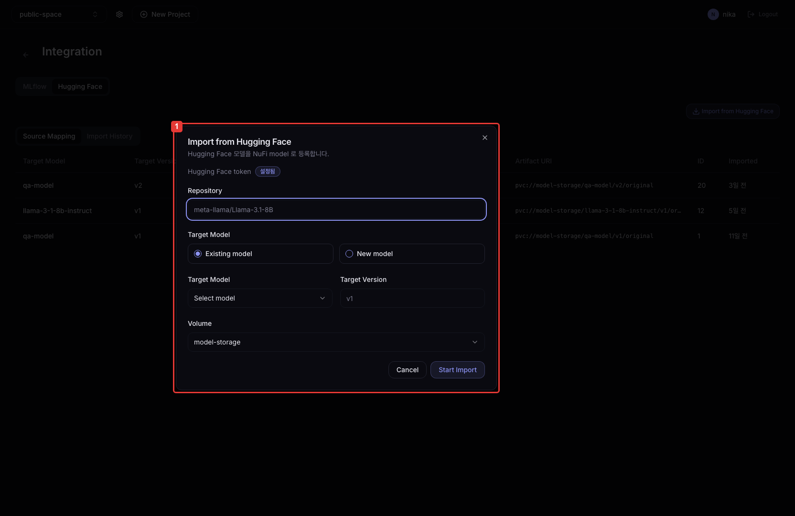Click the Start Import button
795x516 pixels.
(458, 370)
